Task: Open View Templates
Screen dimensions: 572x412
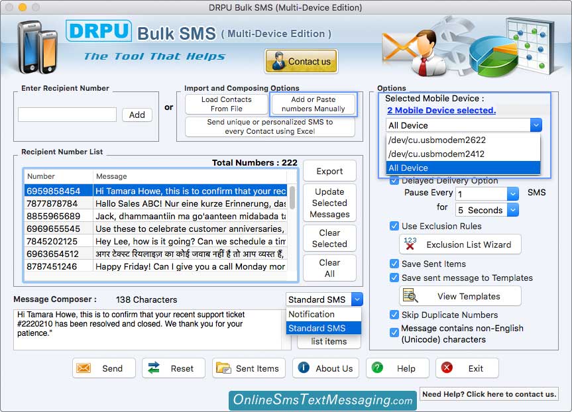Action: [460, 296]
